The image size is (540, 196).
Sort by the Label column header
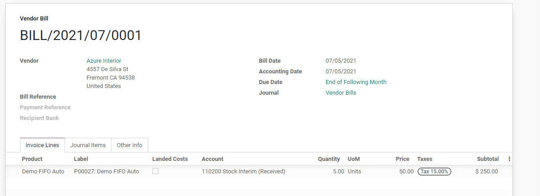(81, 159)
